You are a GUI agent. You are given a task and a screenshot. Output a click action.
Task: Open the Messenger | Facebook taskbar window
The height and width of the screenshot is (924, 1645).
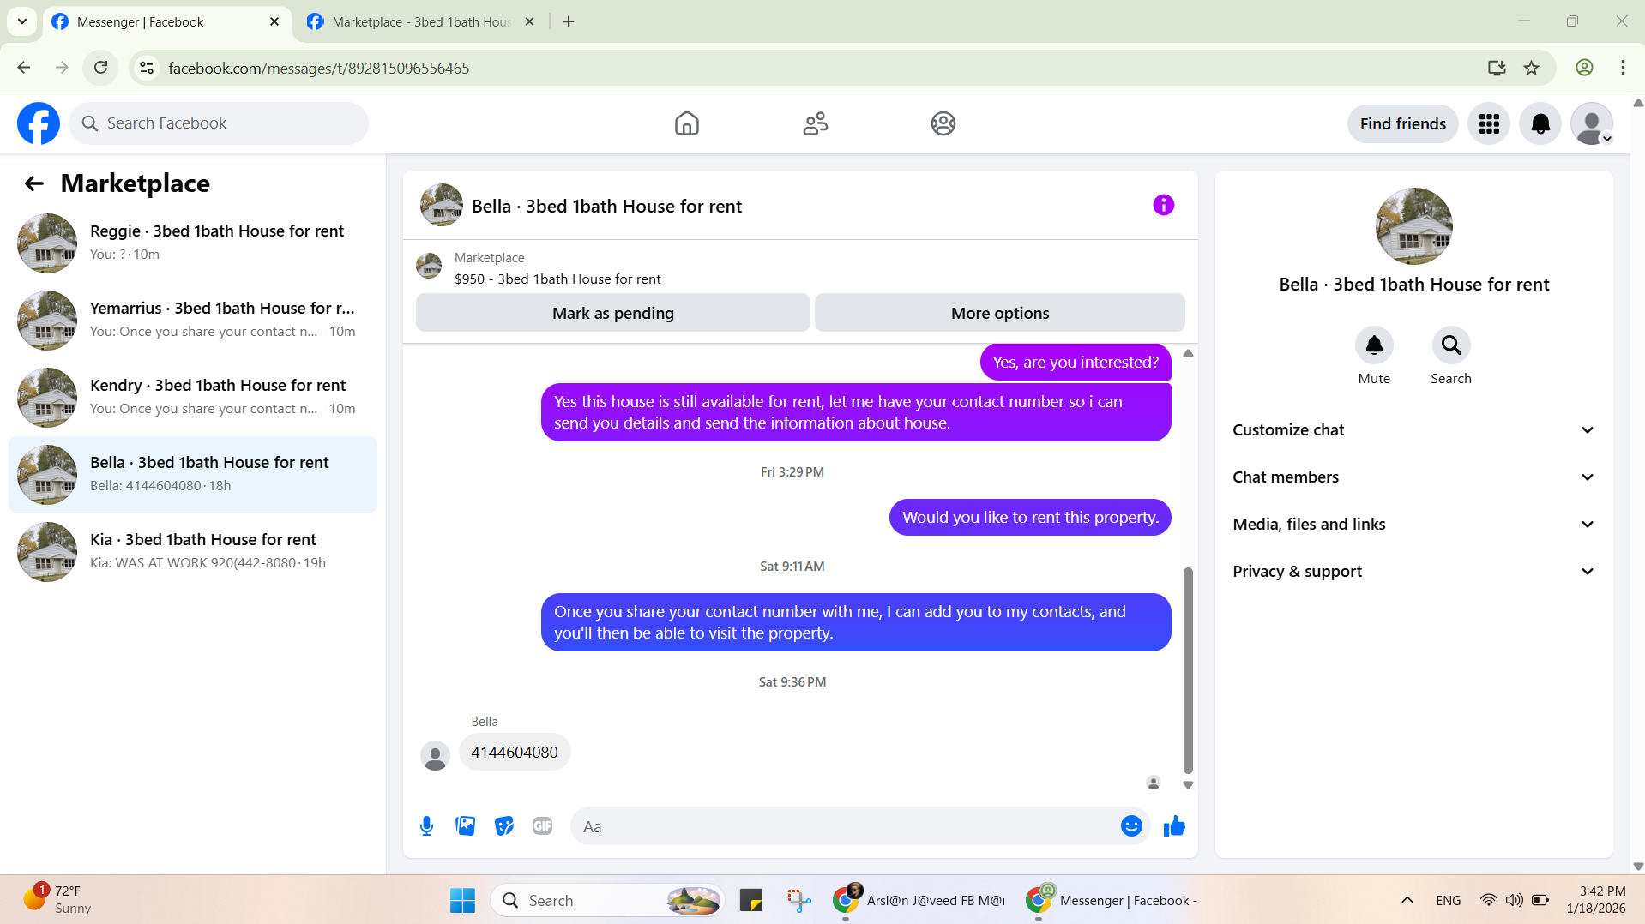tap(1113, 900)
